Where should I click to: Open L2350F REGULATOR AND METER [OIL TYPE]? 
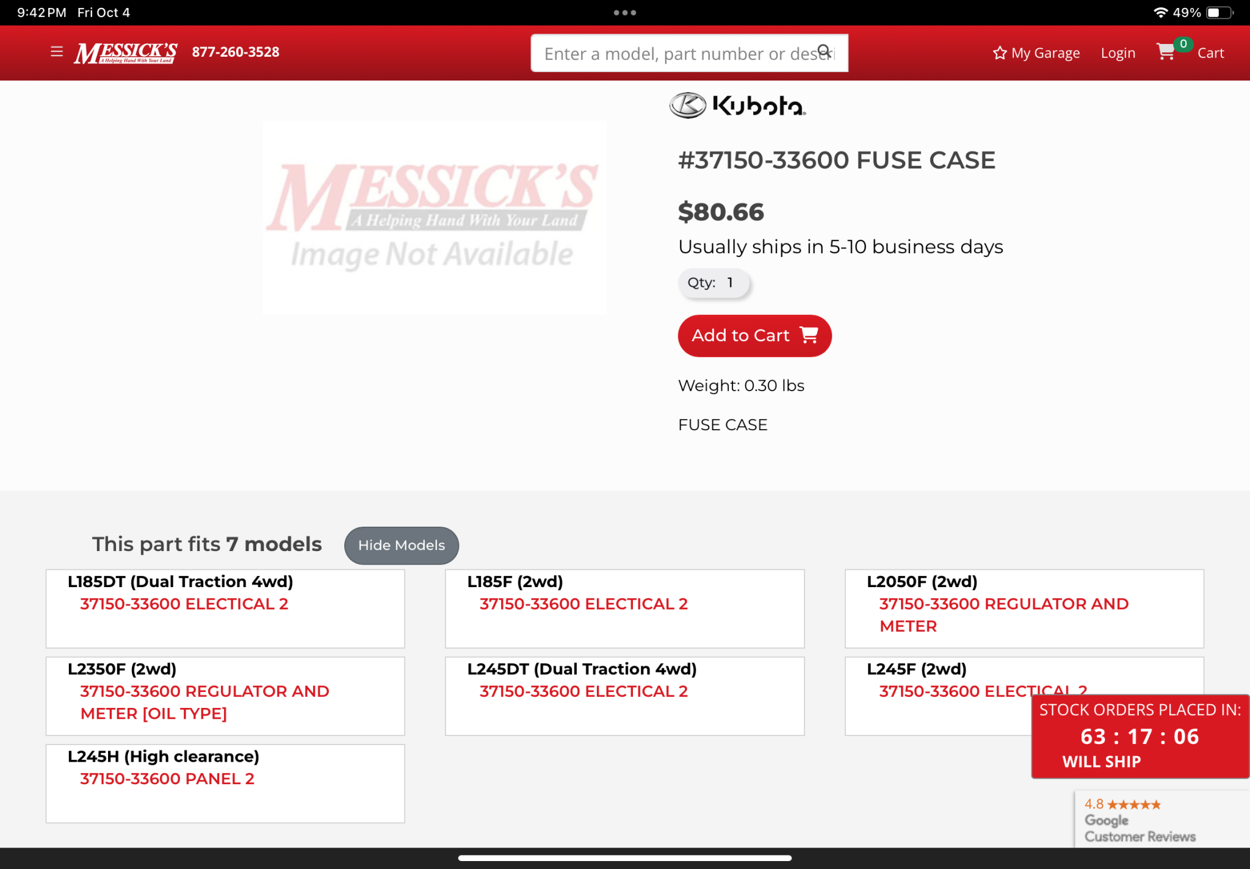tap(204, 702)
